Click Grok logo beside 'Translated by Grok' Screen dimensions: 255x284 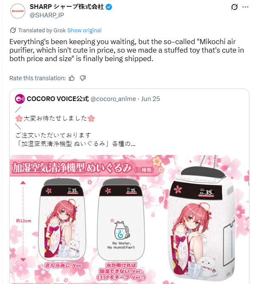(13, 30)
